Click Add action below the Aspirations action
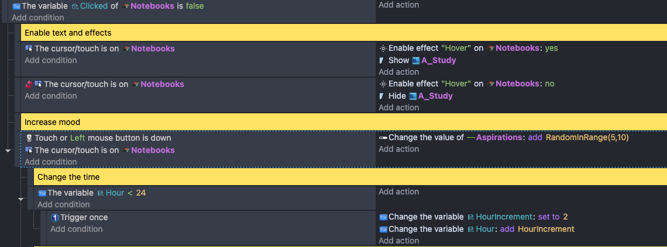667x247 pixels. [x=398, y=149]
